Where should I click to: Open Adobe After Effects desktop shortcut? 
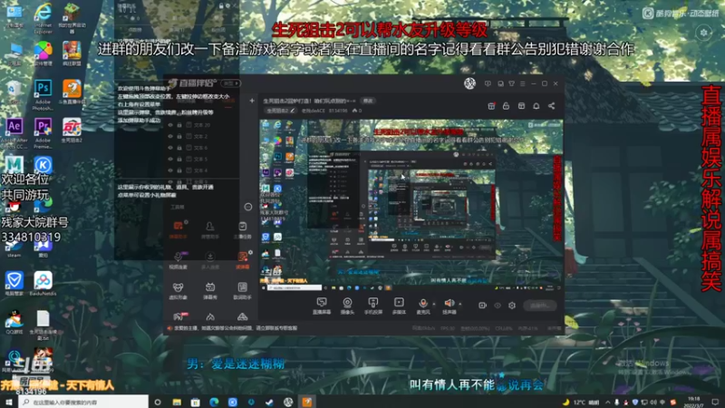[14, 133]
